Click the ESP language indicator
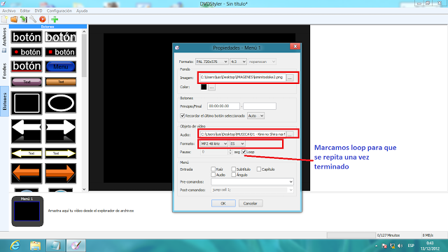The width and height of the screenshot is (448, 252). point(411,246)
